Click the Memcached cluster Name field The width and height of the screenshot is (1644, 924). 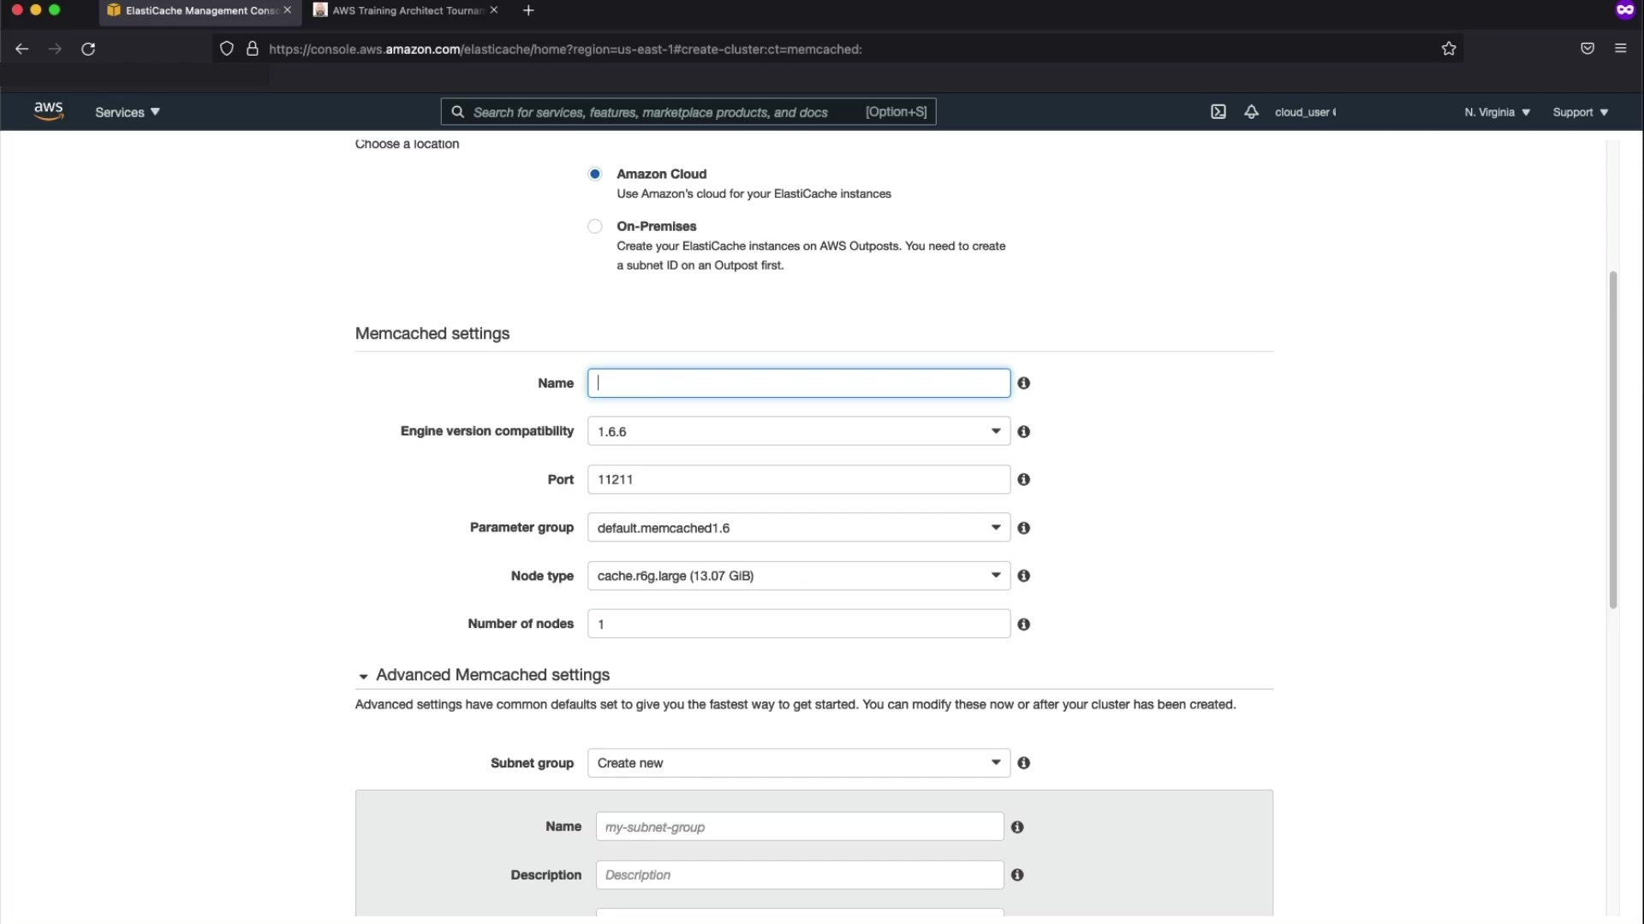pyautogui.click(x=798, y=383)
